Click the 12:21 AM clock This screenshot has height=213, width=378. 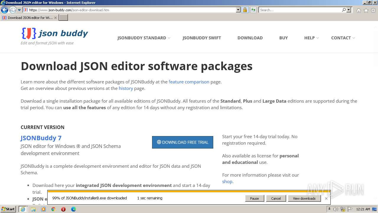(363, 209)
